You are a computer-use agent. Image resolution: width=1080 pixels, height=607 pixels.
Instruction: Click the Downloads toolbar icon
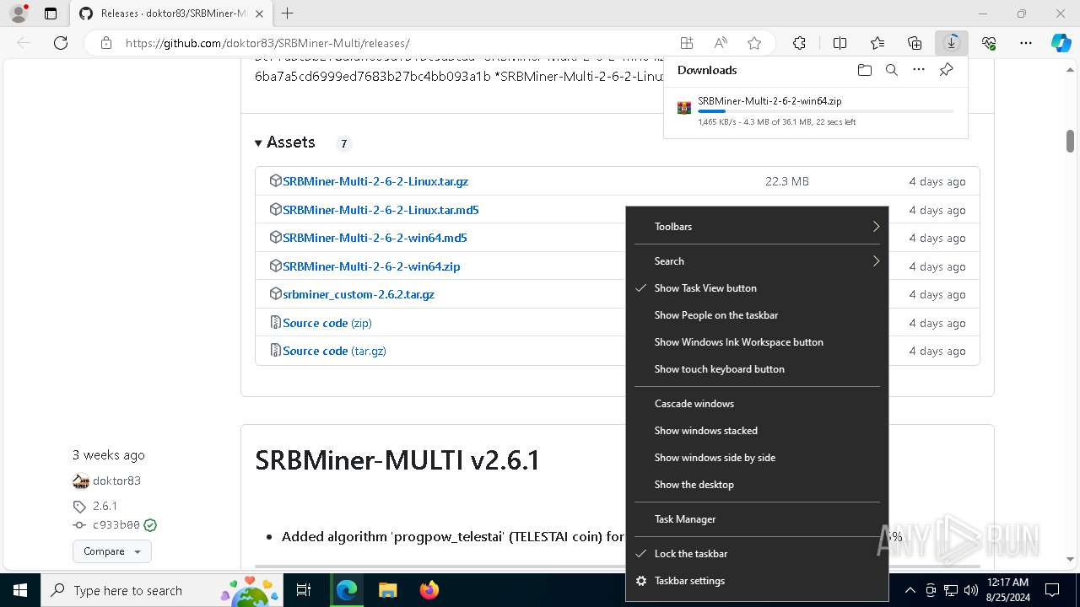(x=952, y=43)
